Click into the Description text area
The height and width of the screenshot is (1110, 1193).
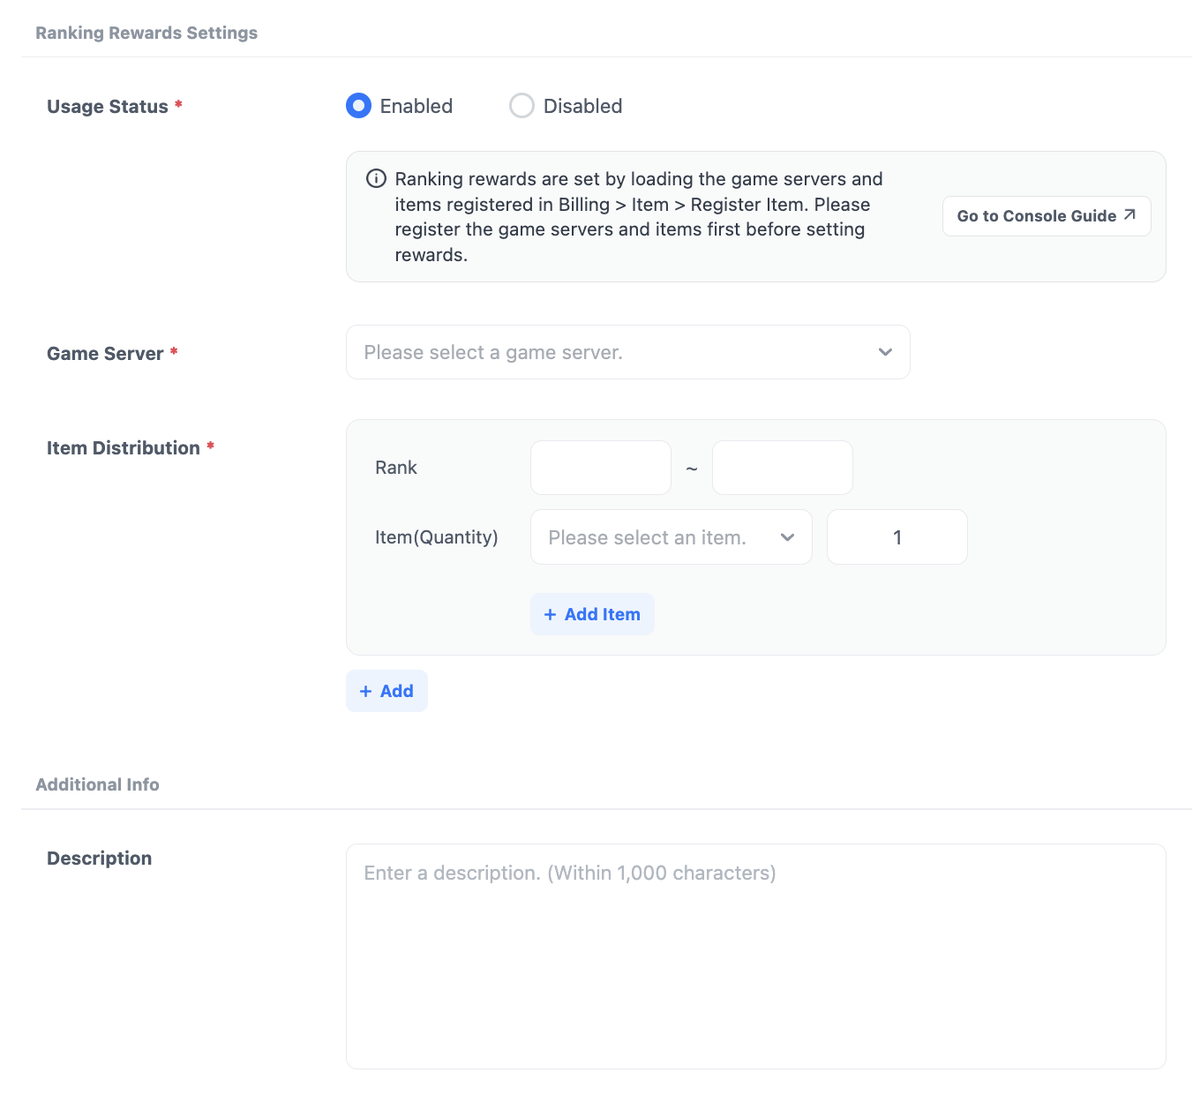pyautogui.click(x=755, y=956)
